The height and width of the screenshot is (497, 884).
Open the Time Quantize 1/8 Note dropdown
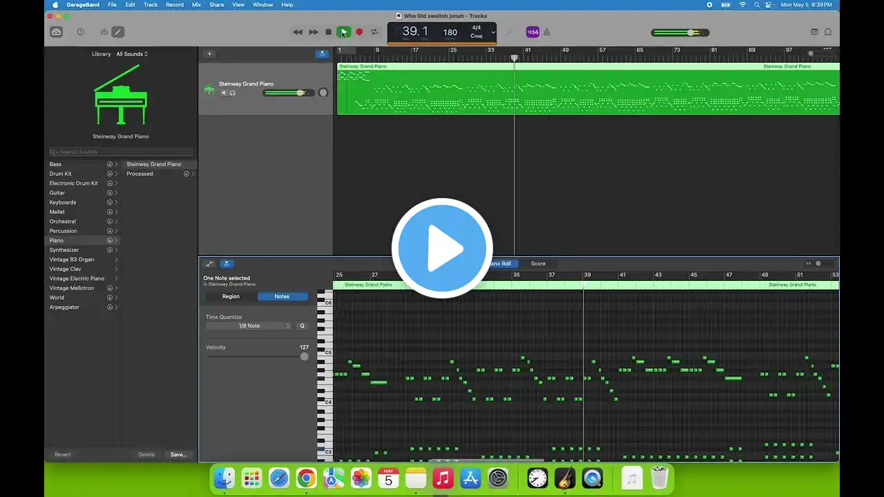click(249, 326)
